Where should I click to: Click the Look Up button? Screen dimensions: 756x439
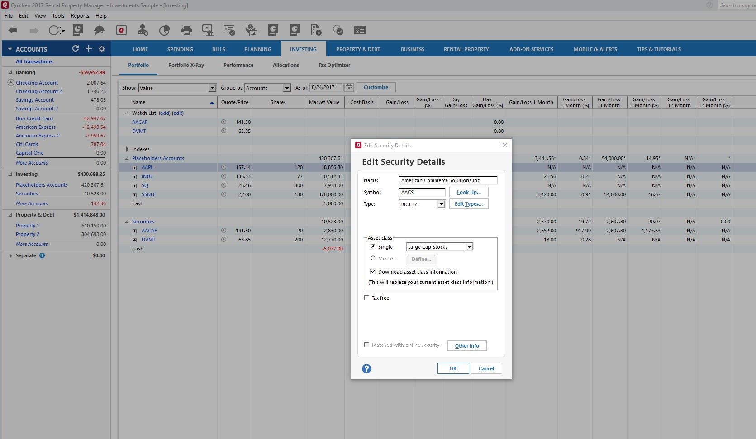tap(468, 192)
